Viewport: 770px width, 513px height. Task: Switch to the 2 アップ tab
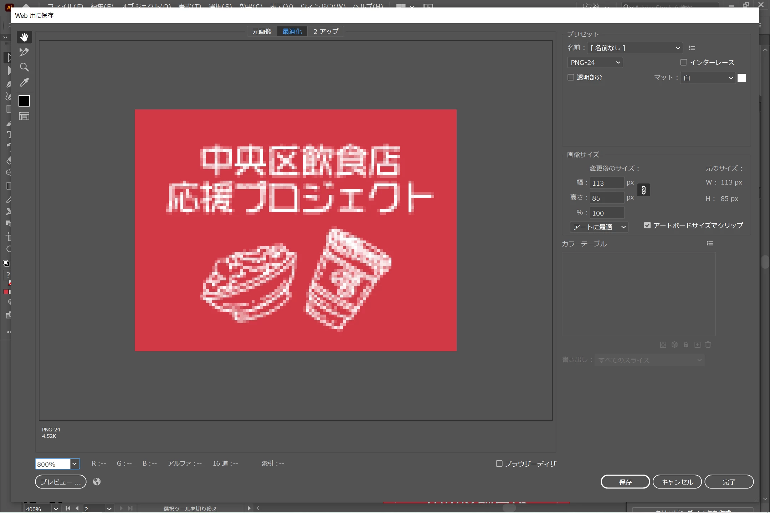click(326, 31)
